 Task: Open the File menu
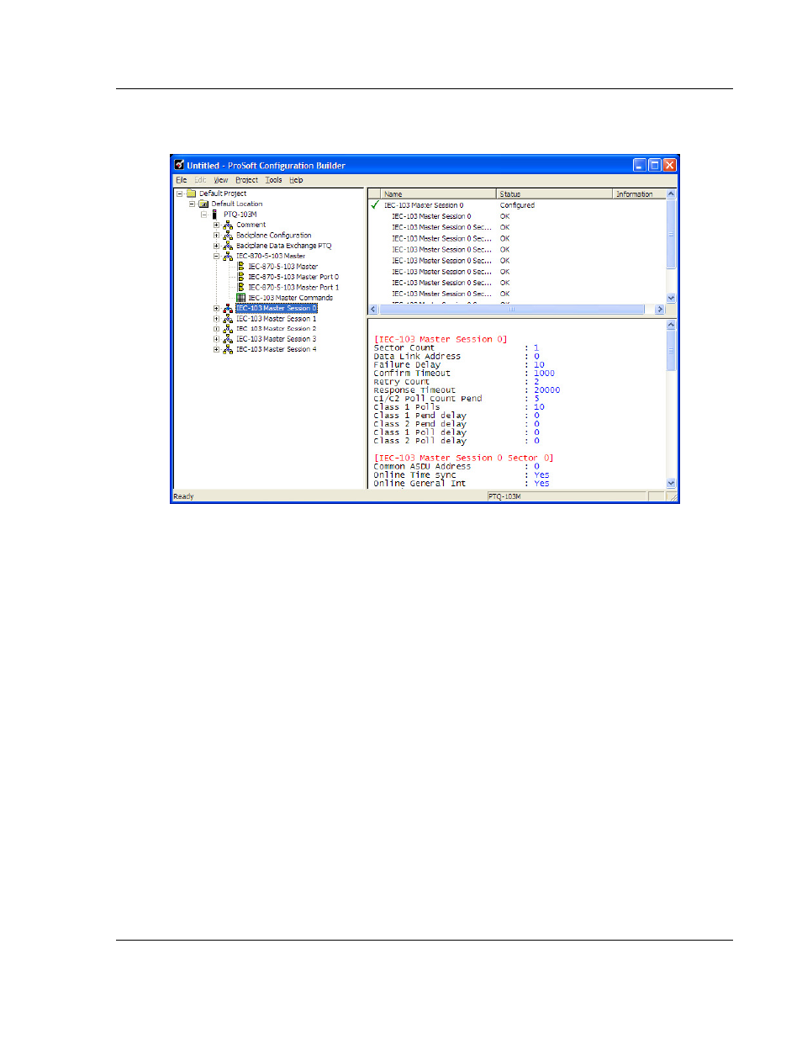tap(181, 180)
